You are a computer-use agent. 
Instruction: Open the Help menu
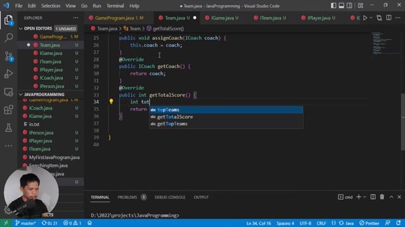(x=134, y=6)
